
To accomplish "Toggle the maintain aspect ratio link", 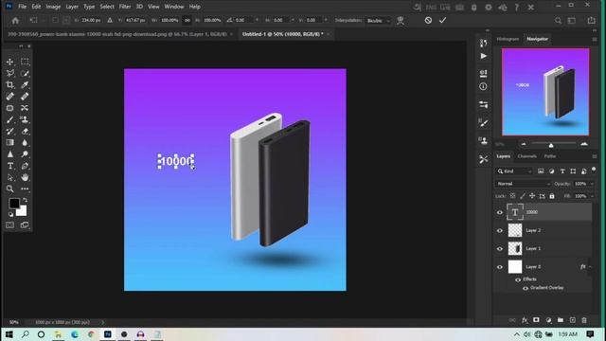I will 187,20.
